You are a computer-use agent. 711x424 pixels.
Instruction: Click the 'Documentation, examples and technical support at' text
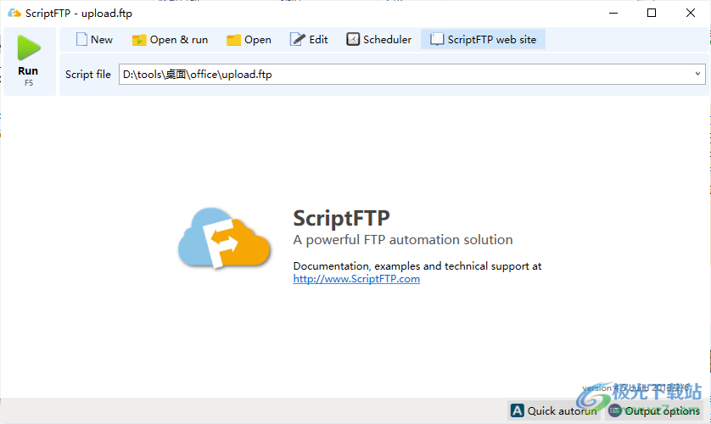tap(417, 266)
